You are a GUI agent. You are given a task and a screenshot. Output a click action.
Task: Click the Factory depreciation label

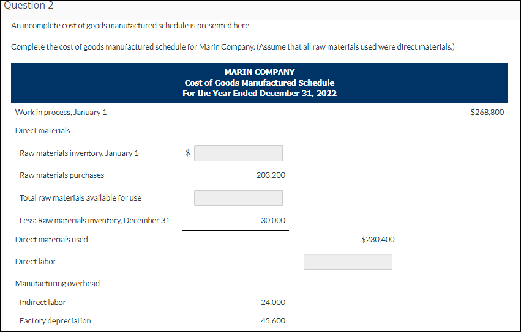(x=55, y=321)
